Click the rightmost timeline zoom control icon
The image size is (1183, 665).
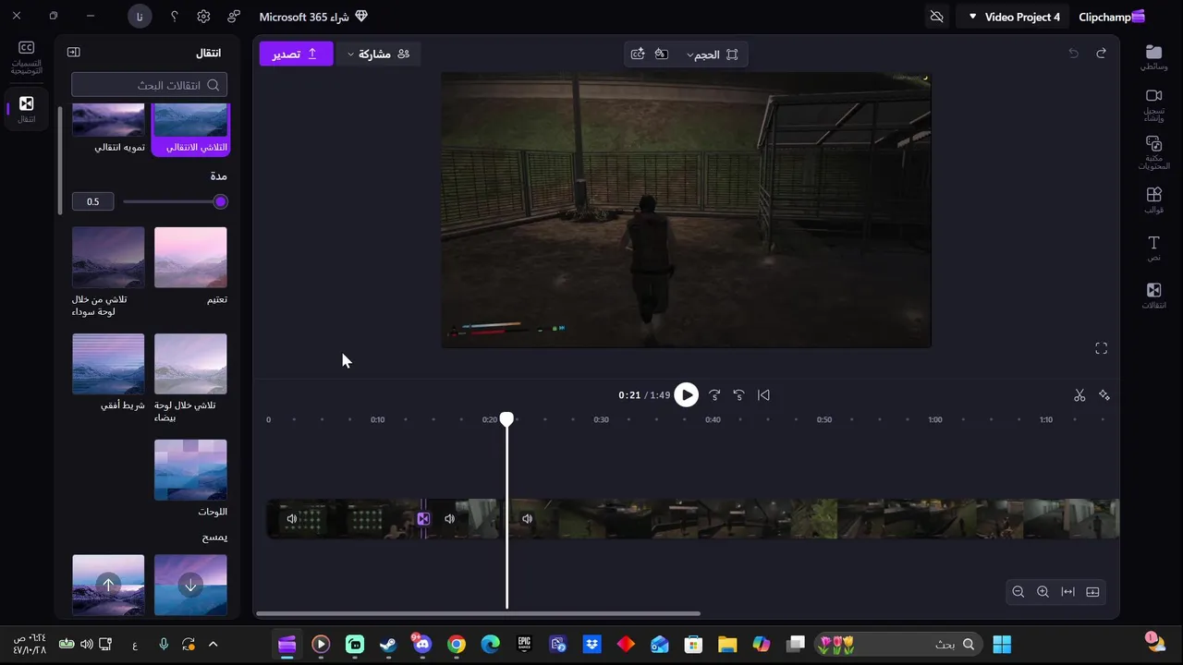1092,592
